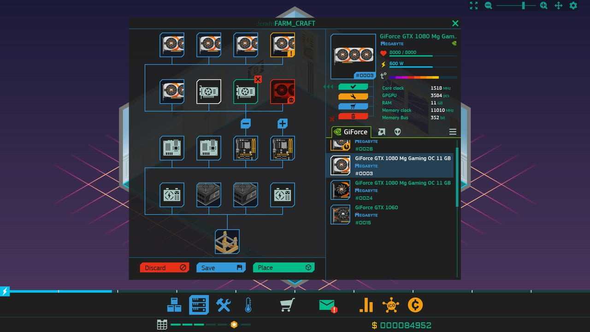Open the shop cart icon in bottom toolbar

click(x=287, y=305)
